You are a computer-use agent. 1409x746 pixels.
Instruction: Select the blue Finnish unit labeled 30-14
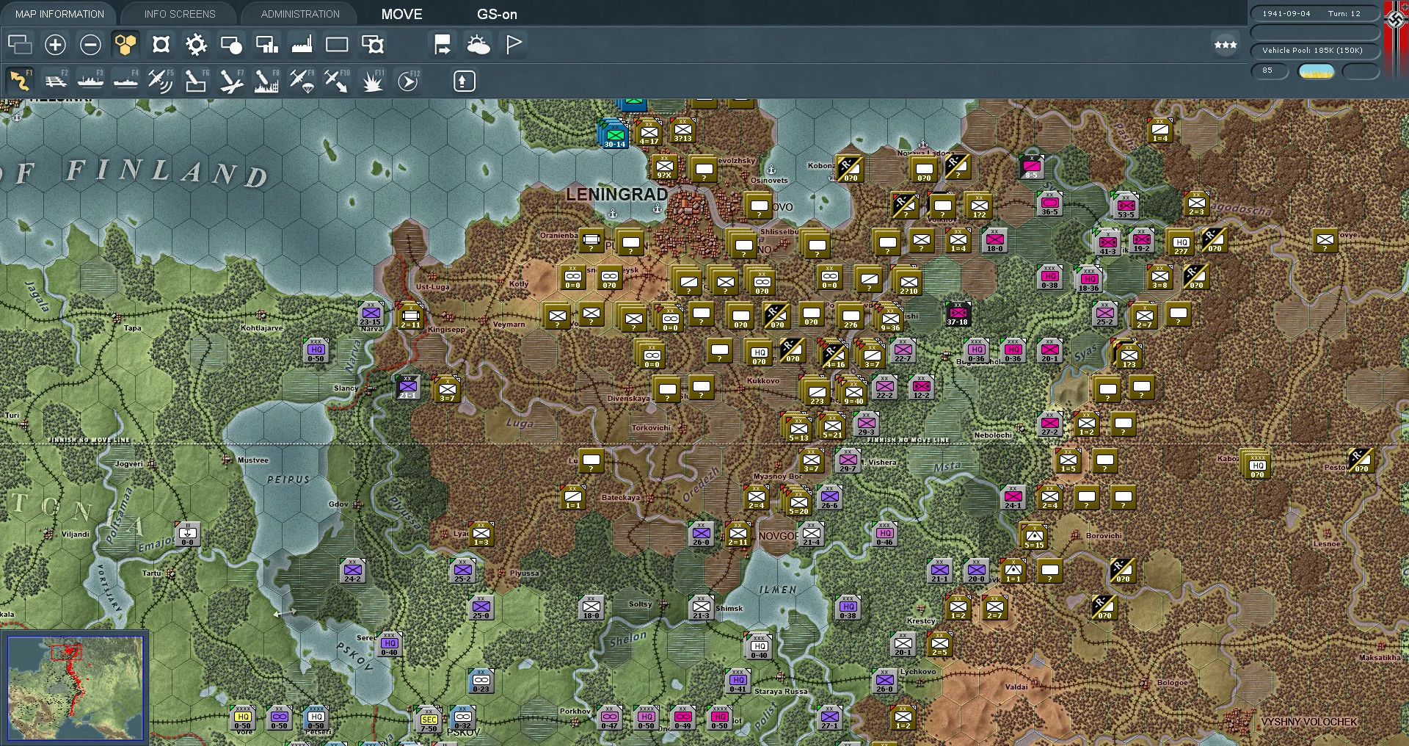(x=615, y=136)
